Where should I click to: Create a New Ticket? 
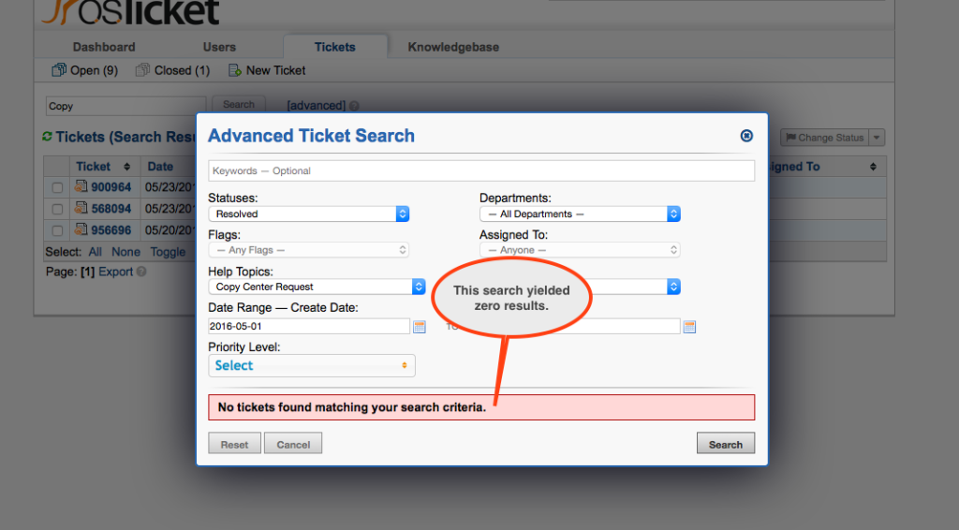pyautogui.click(x=275, y=70)
